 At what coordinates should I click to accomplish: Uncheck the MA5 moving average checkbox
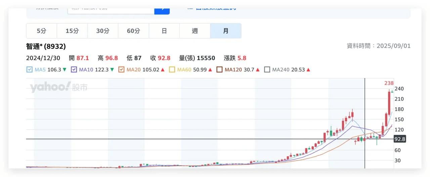(29, 70)
